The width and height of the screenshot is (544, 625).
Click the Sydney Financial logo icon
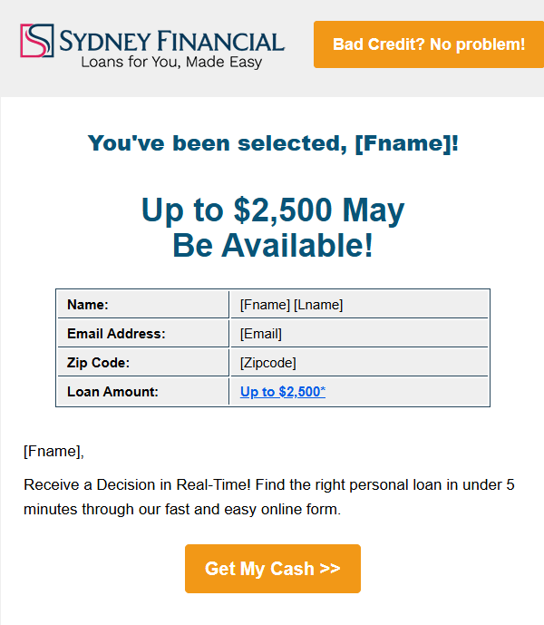pyautogui.click(x=36, y=42)
